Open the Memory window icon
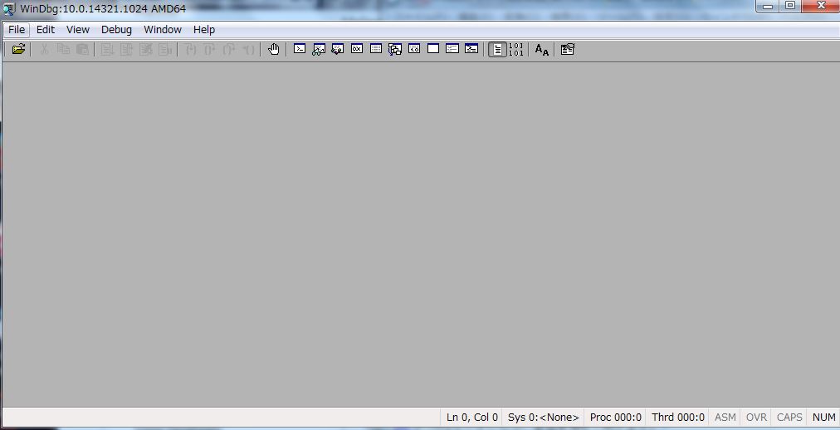 point(376,49)
